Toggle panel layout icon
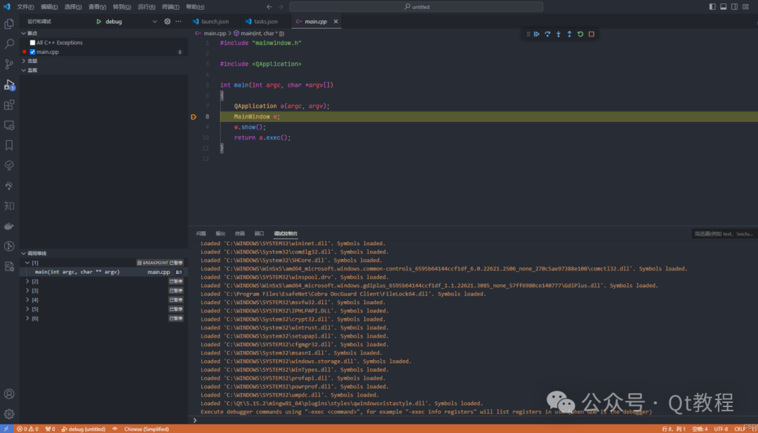Screen dimensions: 758x433 click(723, 7)
